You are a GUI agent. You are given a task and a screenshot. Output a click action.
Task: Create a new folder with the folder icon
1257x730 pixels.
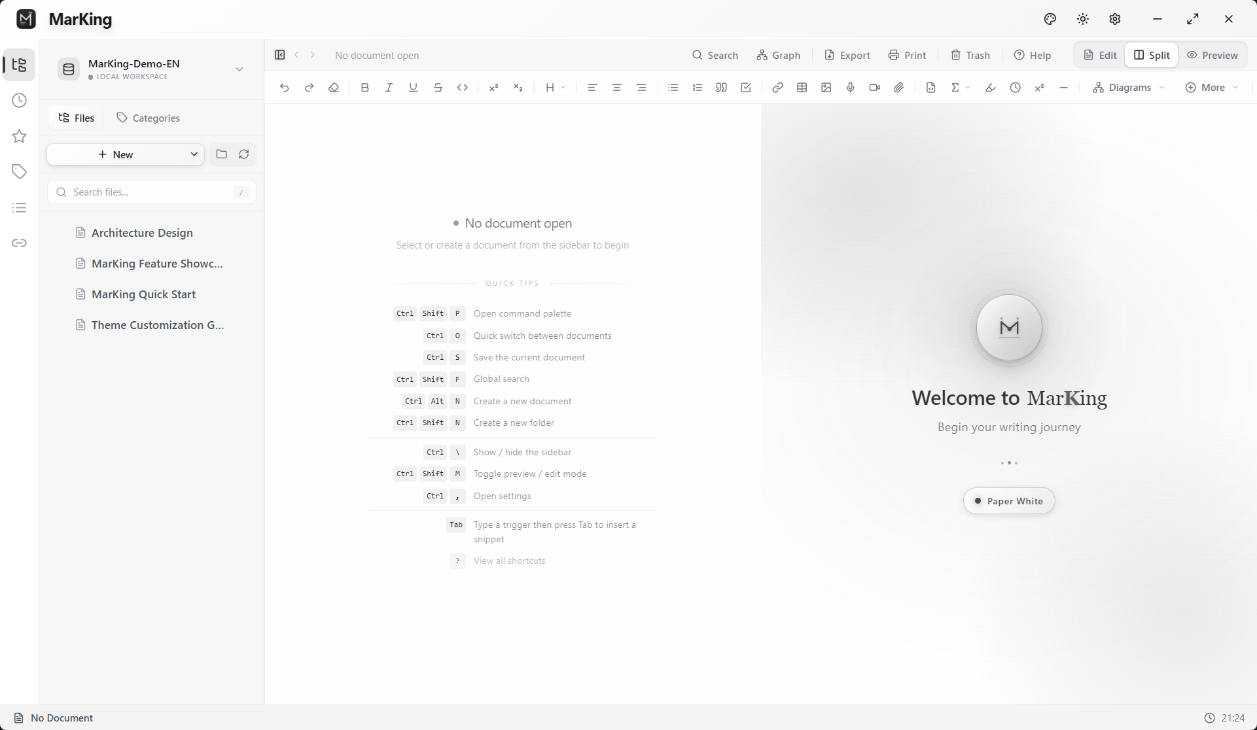pyautogui.click(x=222, y=154)
